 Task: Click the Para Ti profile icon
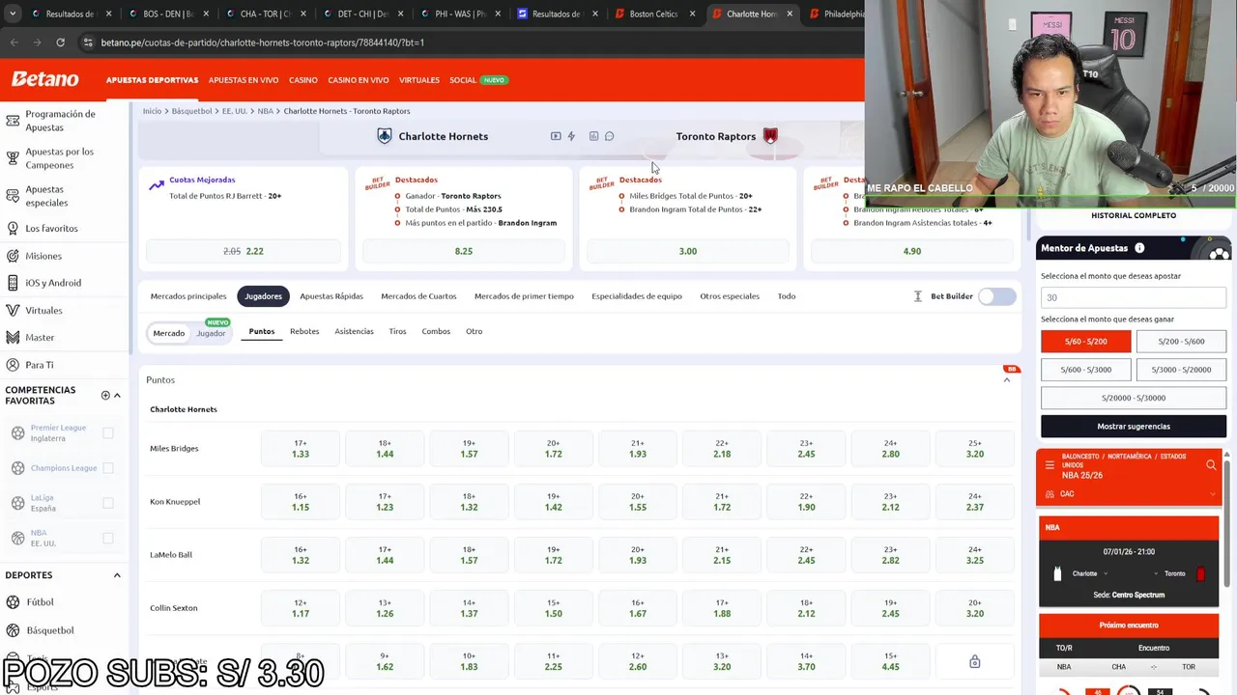pyautogui.click(x=13, y=365)
